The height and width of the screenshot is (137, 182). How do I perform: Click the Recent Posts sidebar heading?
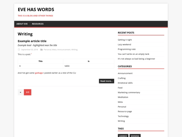pyautogui.click(x=126, y=33)
